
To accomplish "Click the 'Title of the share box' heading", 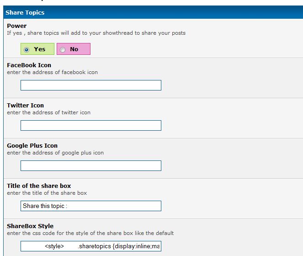I will (x=39, y=186).
